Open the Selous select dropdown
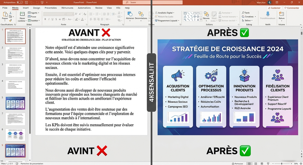Image resolution: width=303 pixels, height=165 pixels. (247, 21)
